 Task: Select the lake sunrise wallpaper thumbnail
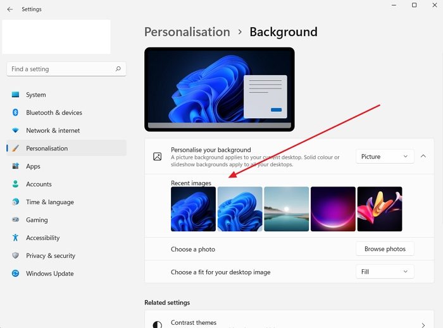click(x=287, y=209)
